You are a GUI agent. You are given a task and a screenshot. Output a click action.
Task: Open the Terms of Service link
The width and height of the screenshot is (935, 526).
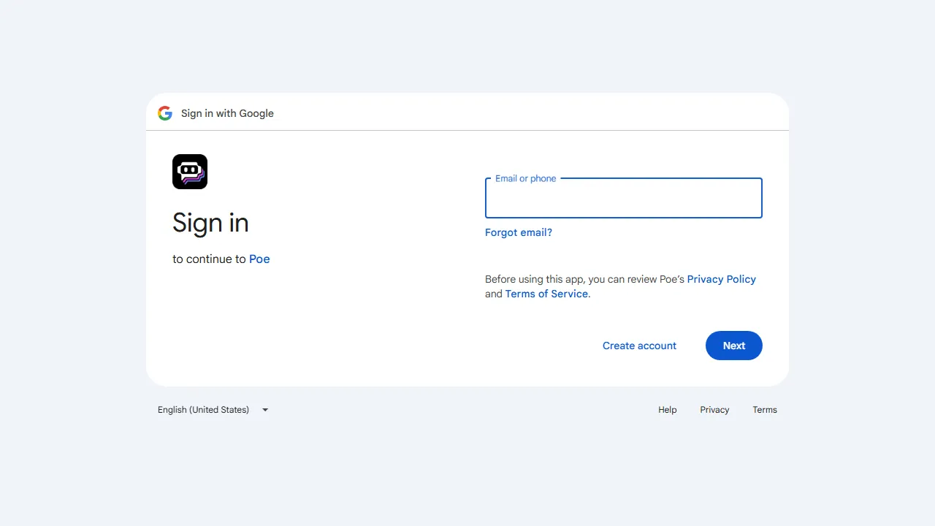[x=546, y=294]
